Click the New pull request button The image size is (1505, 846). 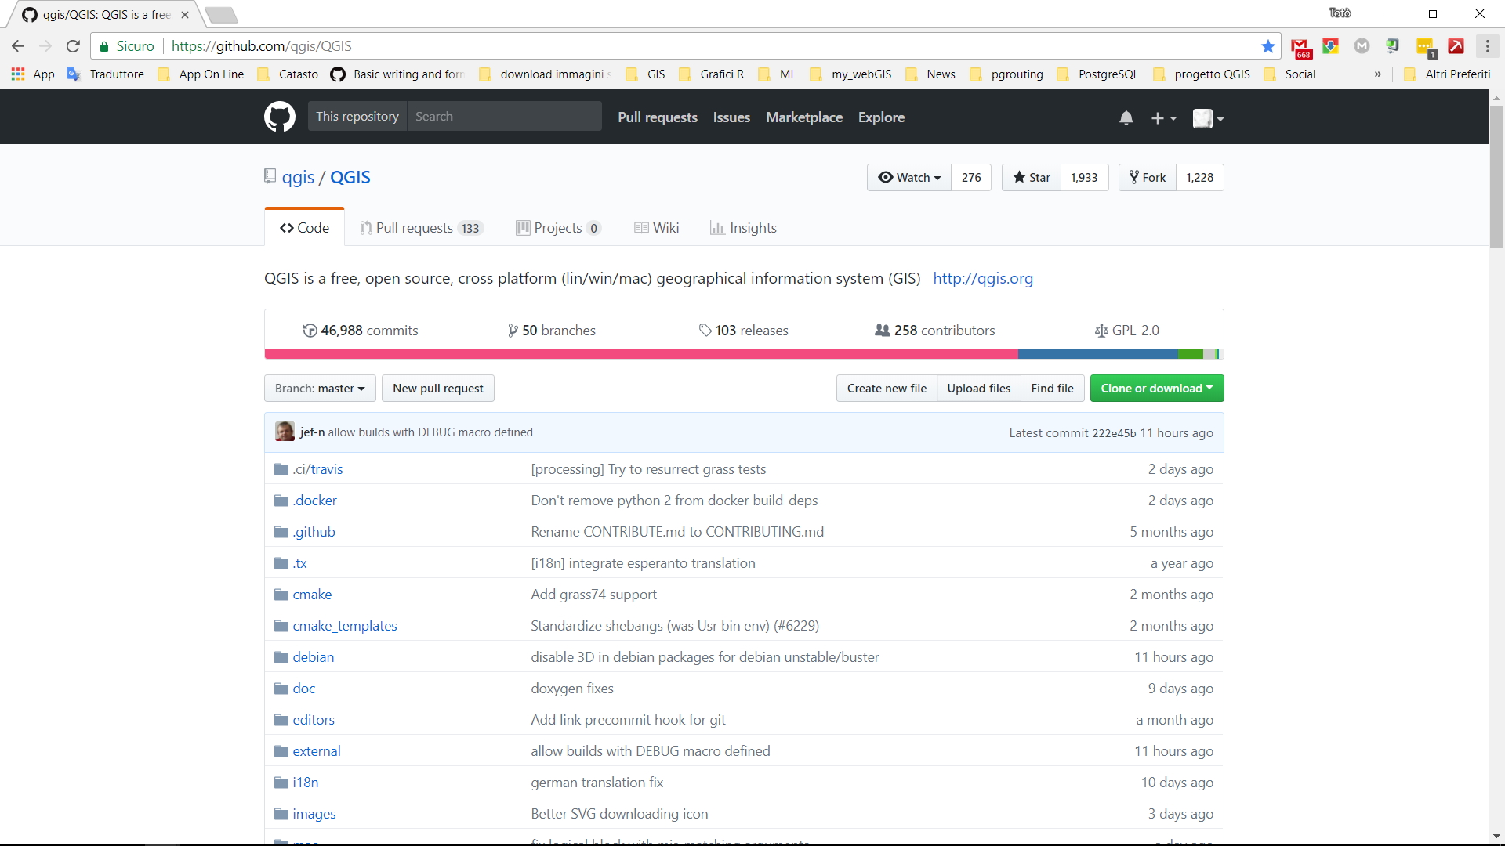pyautogui.click(x=437, y=389)
